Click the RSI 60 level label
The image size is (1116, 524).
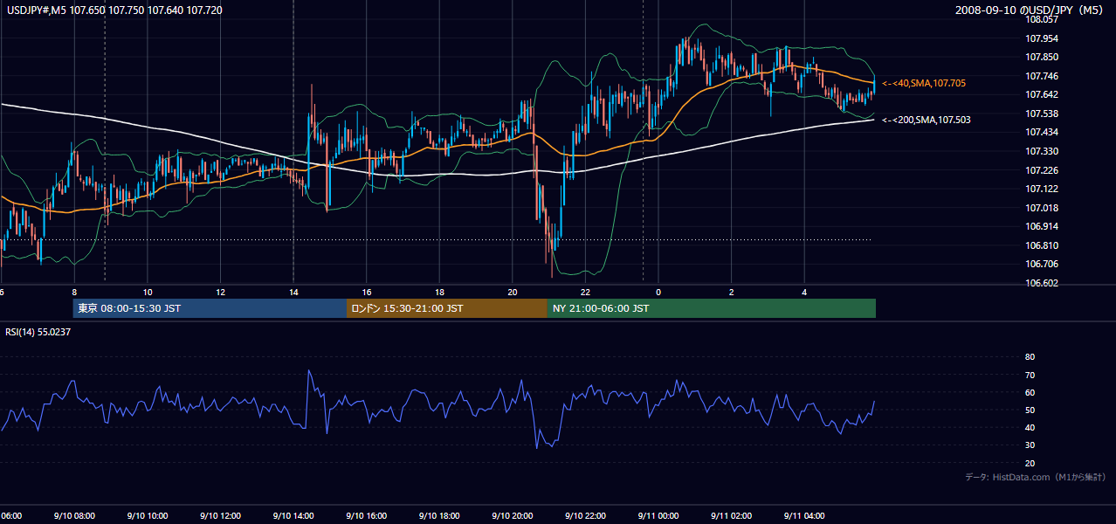pyautogui.click(x=1030, y=392)
